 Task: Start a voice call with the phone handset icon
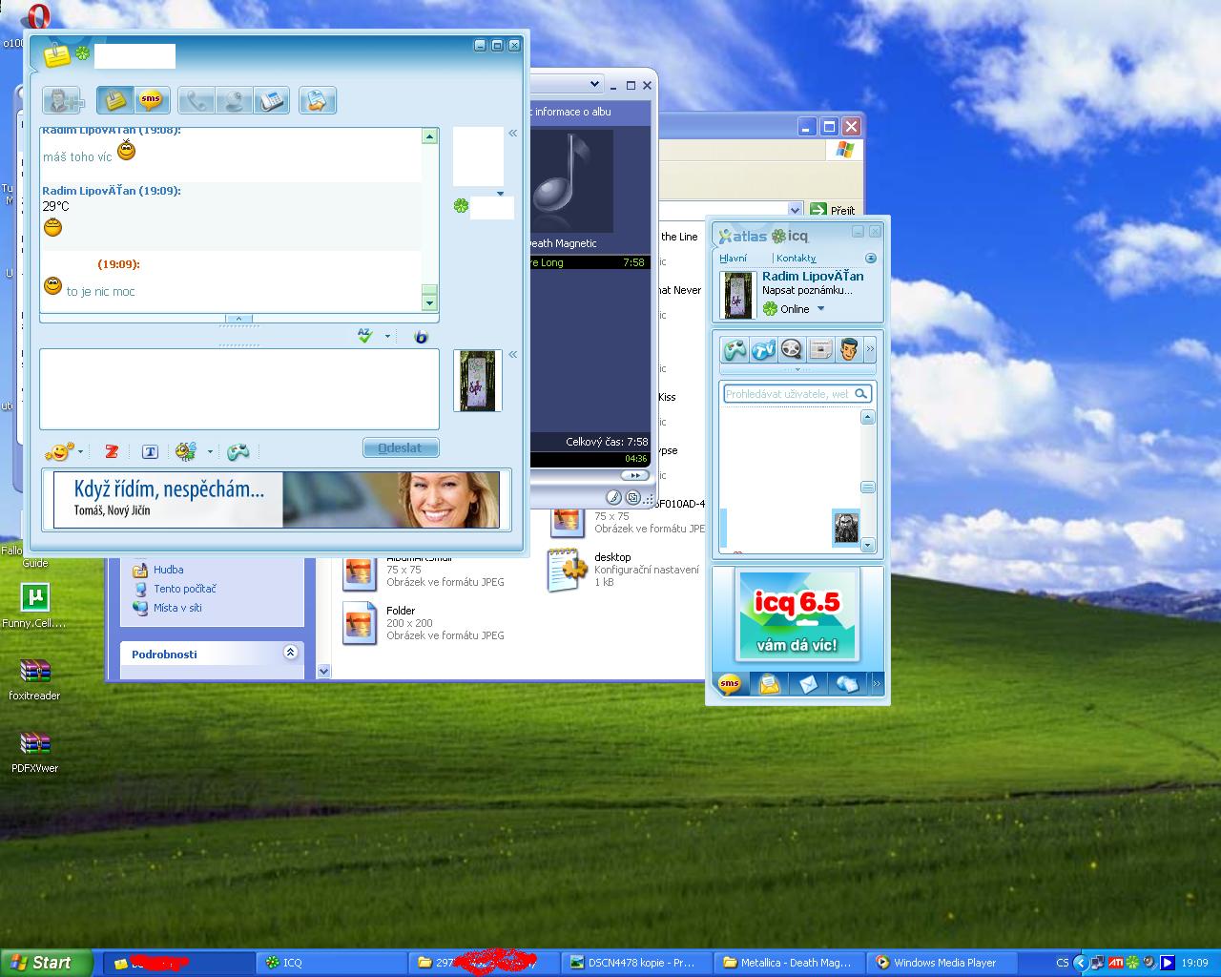[x=197, y=100]
